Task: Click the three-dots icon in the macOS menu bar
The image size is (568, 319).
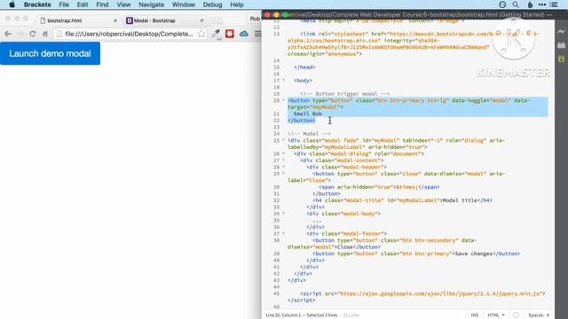Action: click(x=542, y=4)
